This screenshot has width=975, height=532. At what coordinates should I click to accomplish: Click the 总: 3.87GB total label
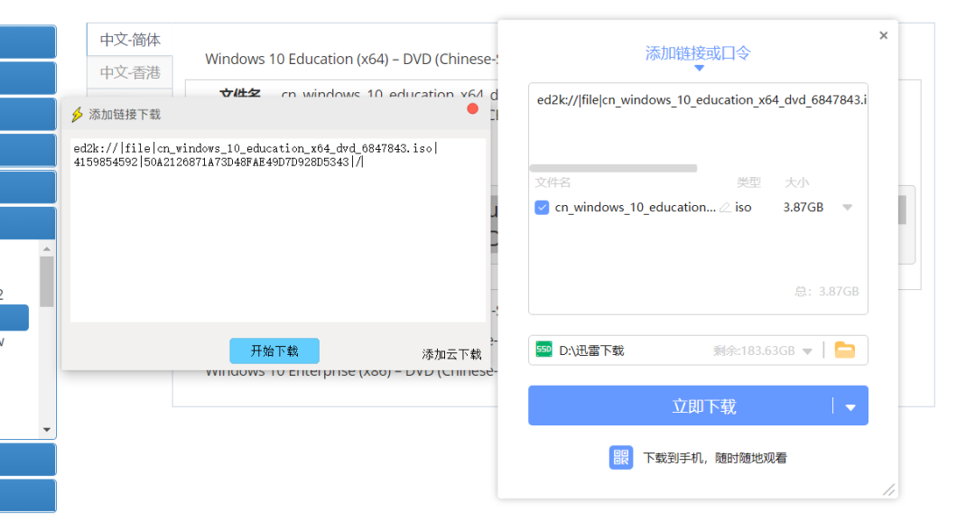(x=826, y=291)
